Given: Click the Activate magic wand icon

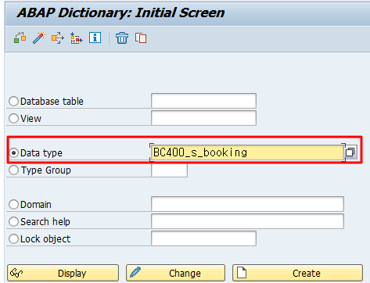Looking at the screenshot, I should click(39, 38).
